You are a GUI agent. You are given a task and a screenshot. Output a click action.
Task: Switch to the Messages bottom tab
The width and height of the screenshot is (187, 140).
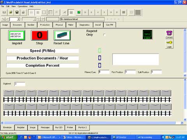(45, 128)
